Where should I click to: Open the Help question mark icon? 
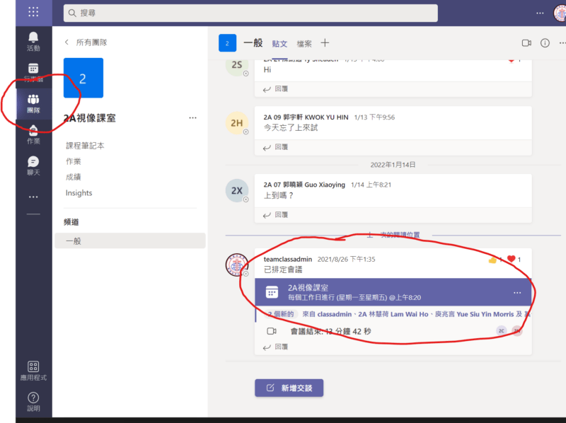coord(33,401)
